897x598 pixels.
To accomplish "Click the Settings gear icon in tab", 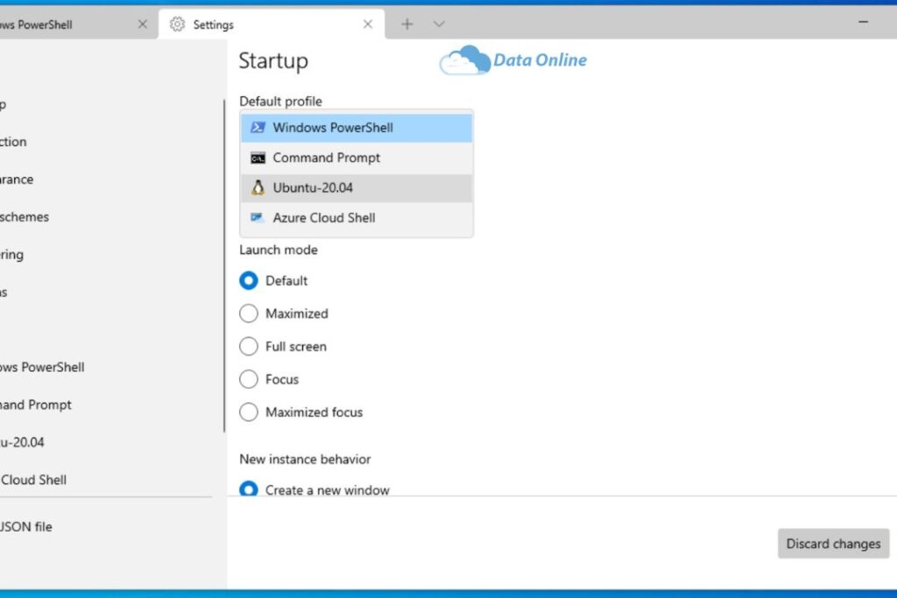I will tap(177, 24).
